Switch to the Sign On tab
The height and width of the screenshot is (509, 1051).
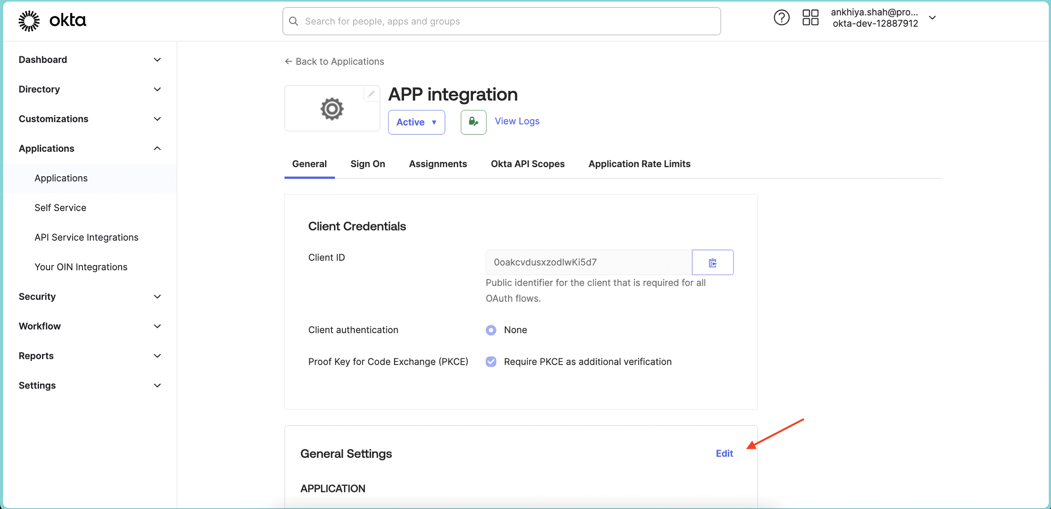tap(368, 164)
